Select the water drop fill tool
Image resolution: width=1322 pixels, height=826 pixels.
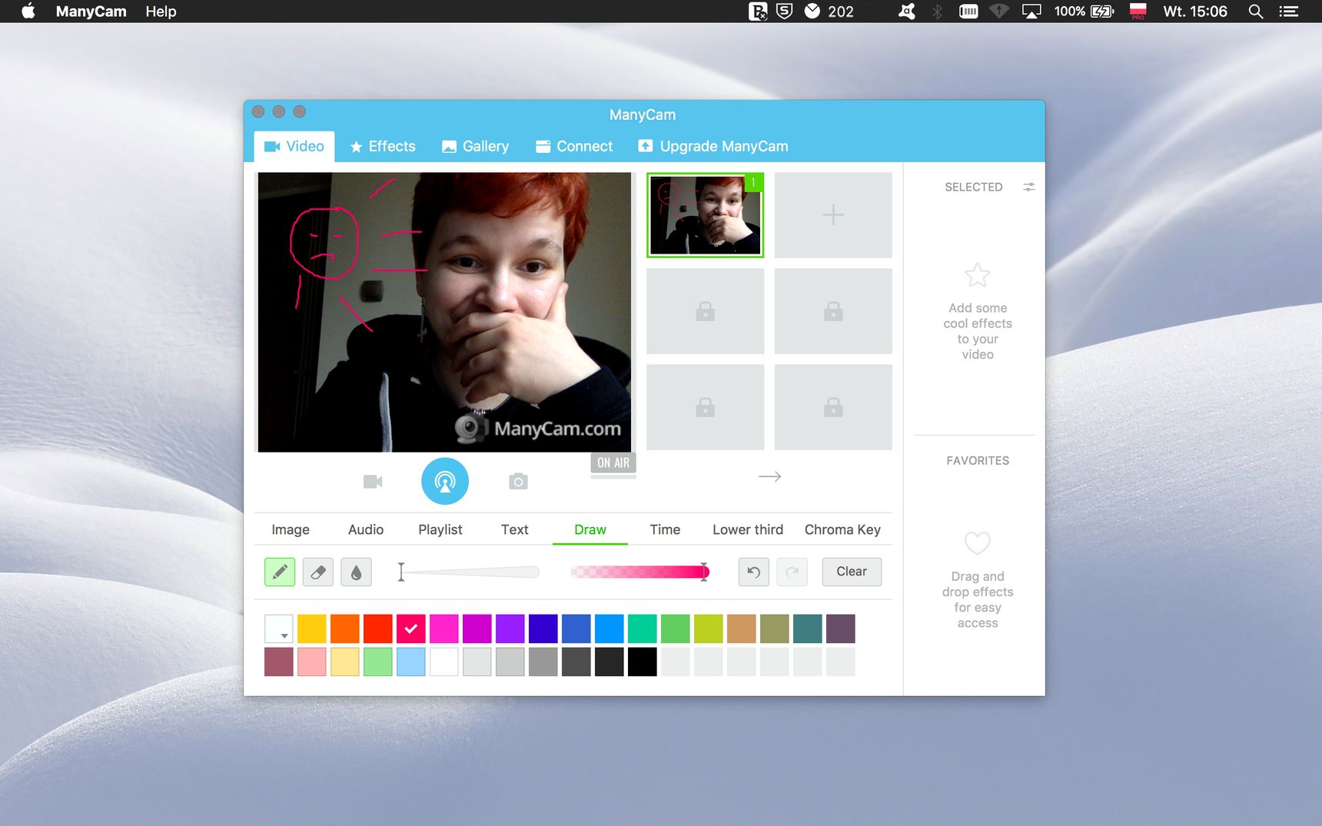coord(356,572)
